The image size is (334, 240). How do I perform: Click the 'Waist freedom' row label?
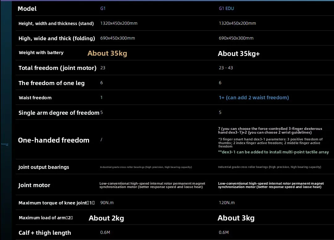click(35, 98)
